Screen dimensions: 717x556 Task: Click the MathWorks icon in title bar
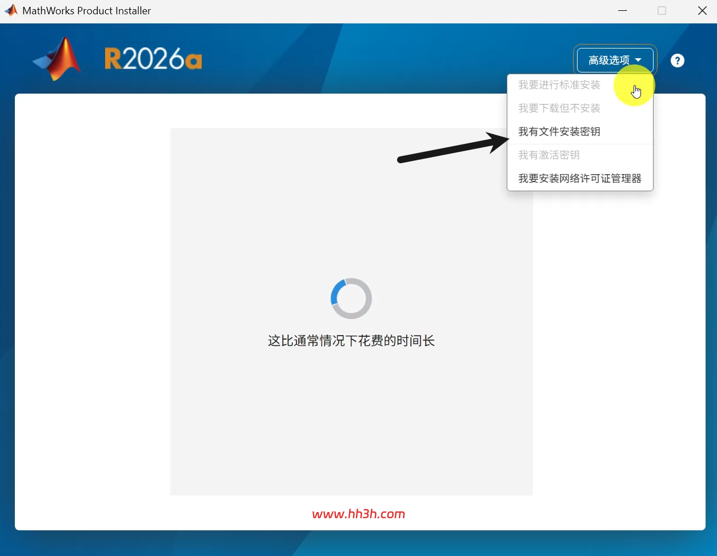(x=11, y=10)
